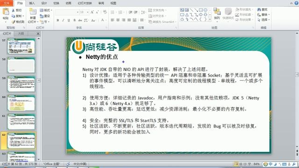The image size is (299, 168).
Task: Choose the rectangle shape in gallery
Action: 201,10
